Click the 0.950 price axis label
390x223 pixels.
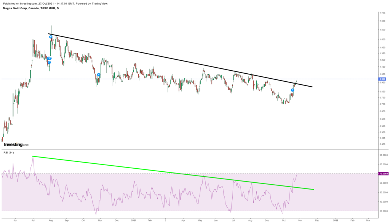click(x=382, y=82)
